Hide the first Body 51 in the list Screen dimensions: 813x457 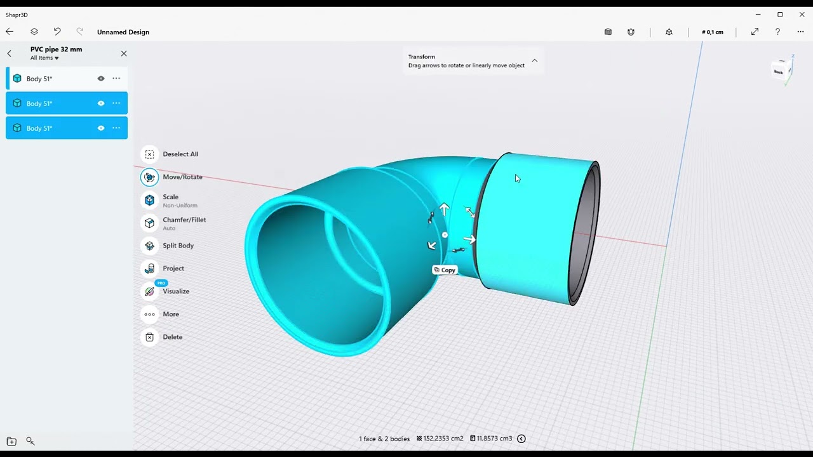pos(100,78)
